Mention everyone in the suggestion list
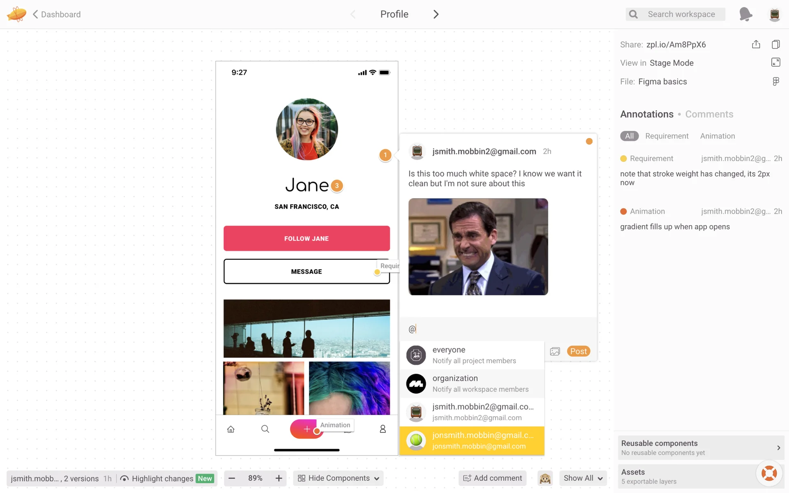Screen dimensions: 789x493 [x=472, y=355]
